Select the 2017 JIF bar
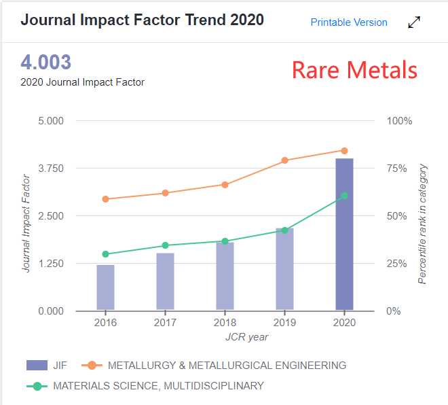The image size is (448, 405). pos(165,282)
